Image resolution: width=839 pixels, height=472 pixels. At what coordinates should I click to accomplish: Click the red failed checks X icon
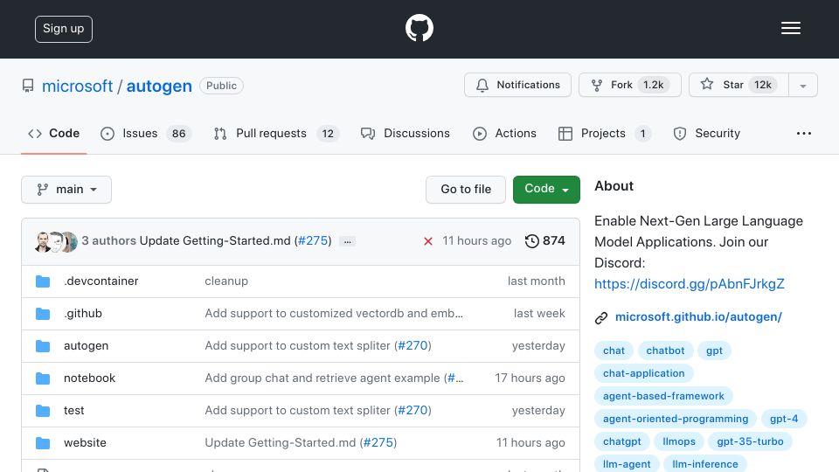point(428,241)
